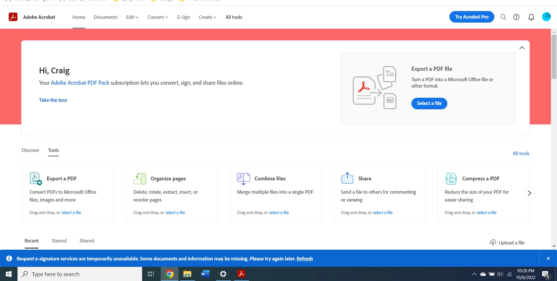Screen dimensions: 557x281
Task: Click Refresh in the notification banner
Action: [305, 259]
